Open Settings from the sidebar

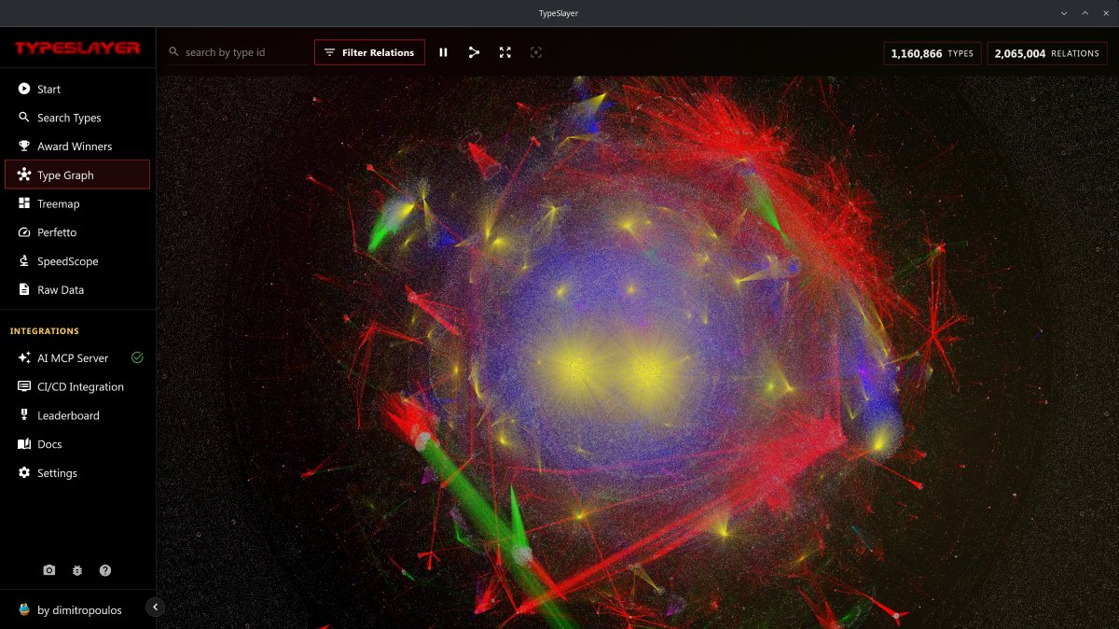77,473
